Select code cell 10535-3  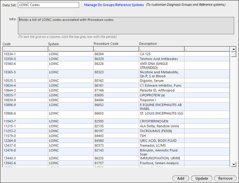[x=25, y=81]
